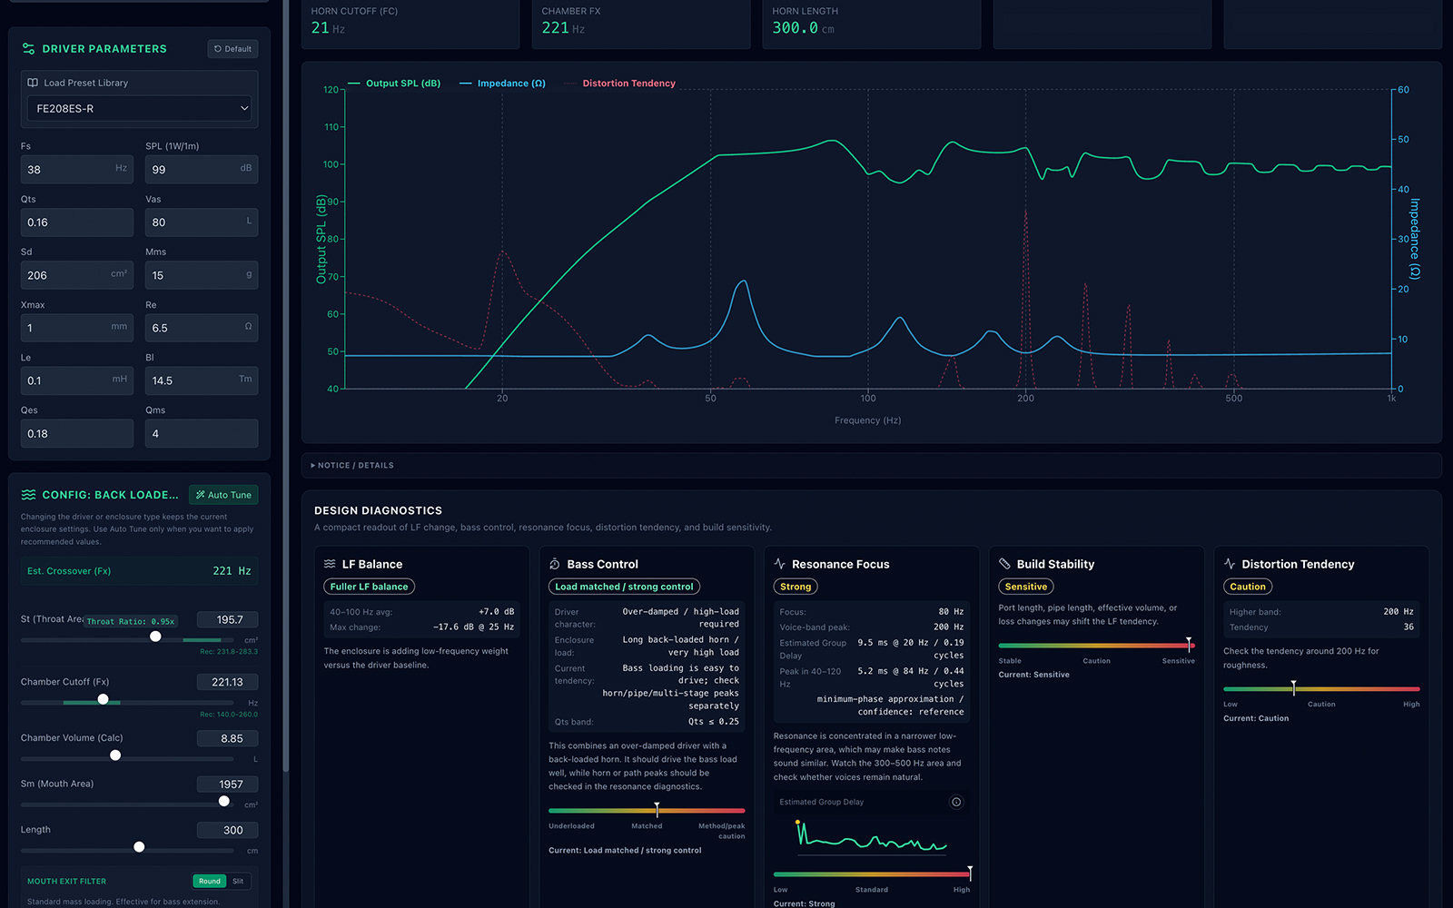This screenshot has height=908, width=1453.
Task: Click the St Throat Area slider handle
Action: click(x=155, y=637)
